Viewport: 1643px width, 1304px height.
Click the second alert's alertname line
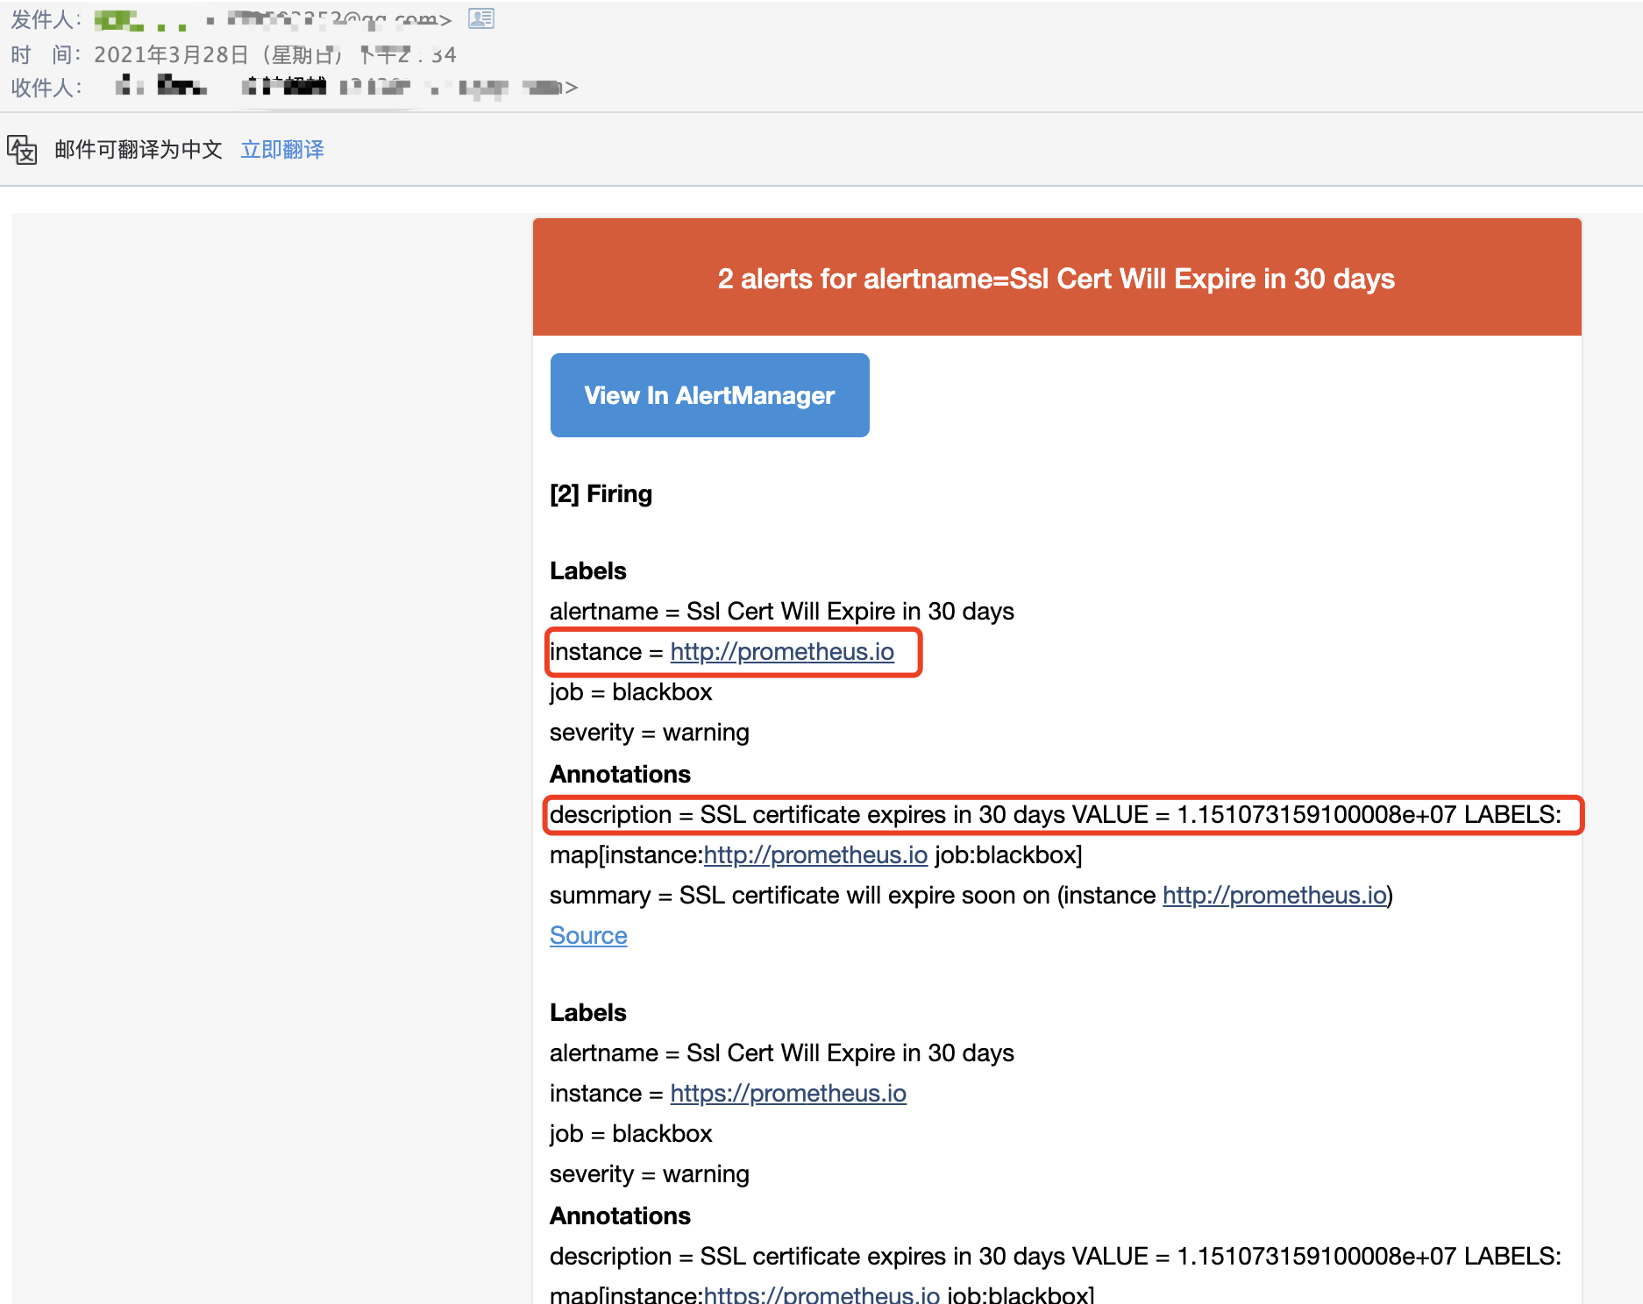[781, 1053]
